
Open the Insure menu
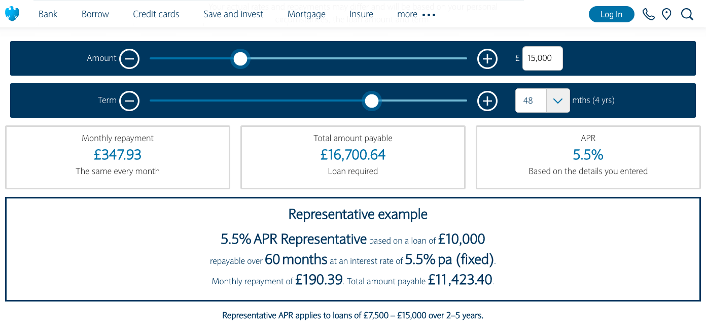pos(361,14)
